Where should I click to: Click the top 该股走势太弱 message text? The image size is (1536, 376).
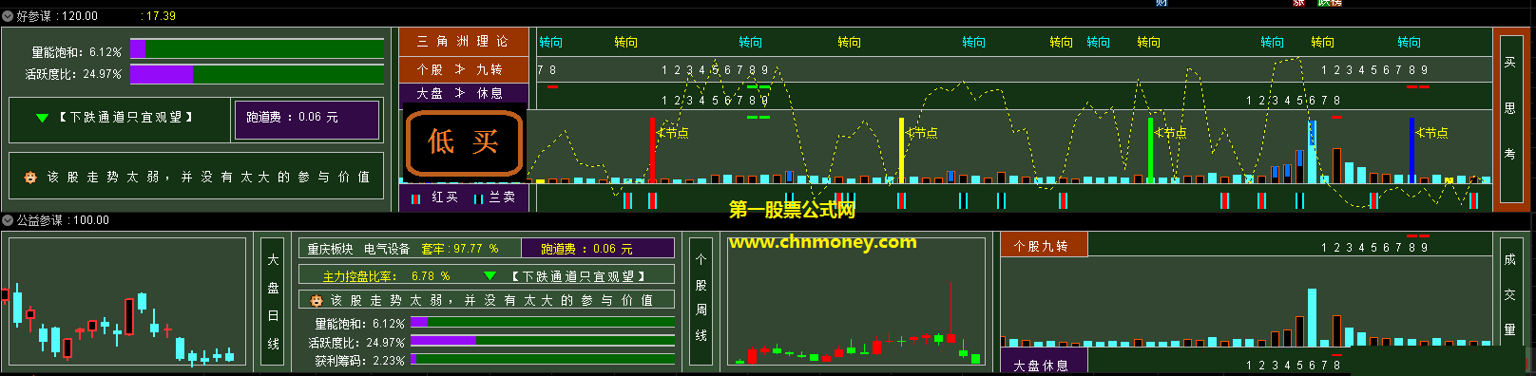(x=208, y=177)
